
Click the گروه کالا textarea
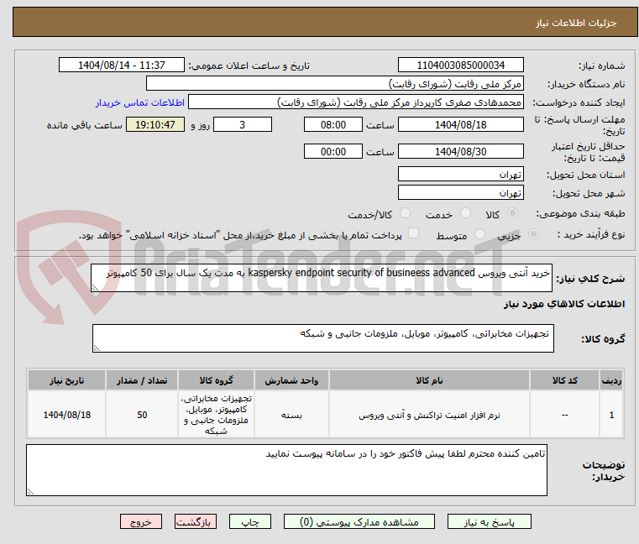point(323,338)
